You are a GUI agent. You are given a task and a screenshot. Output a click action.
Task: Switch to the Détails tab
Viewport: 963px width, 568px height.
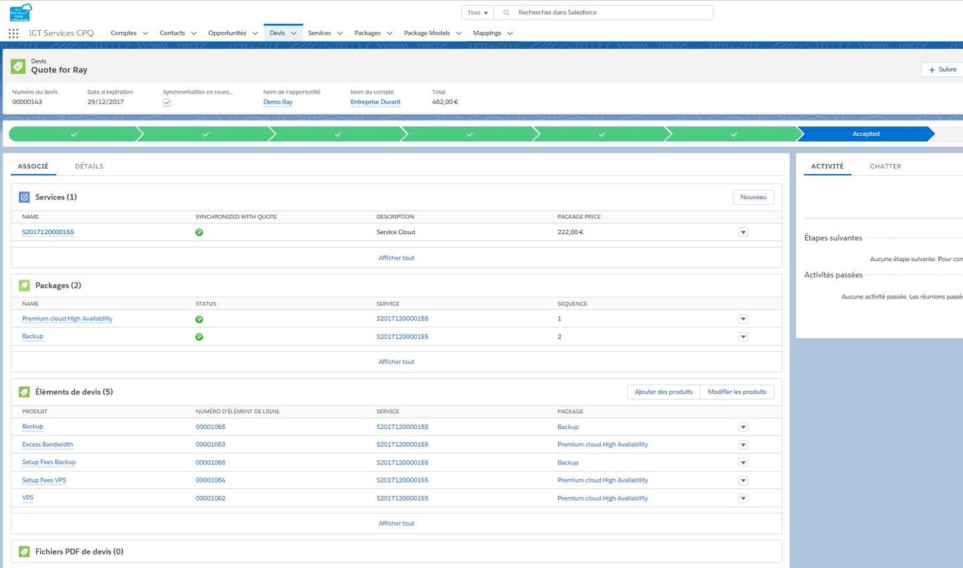point(89,166)
